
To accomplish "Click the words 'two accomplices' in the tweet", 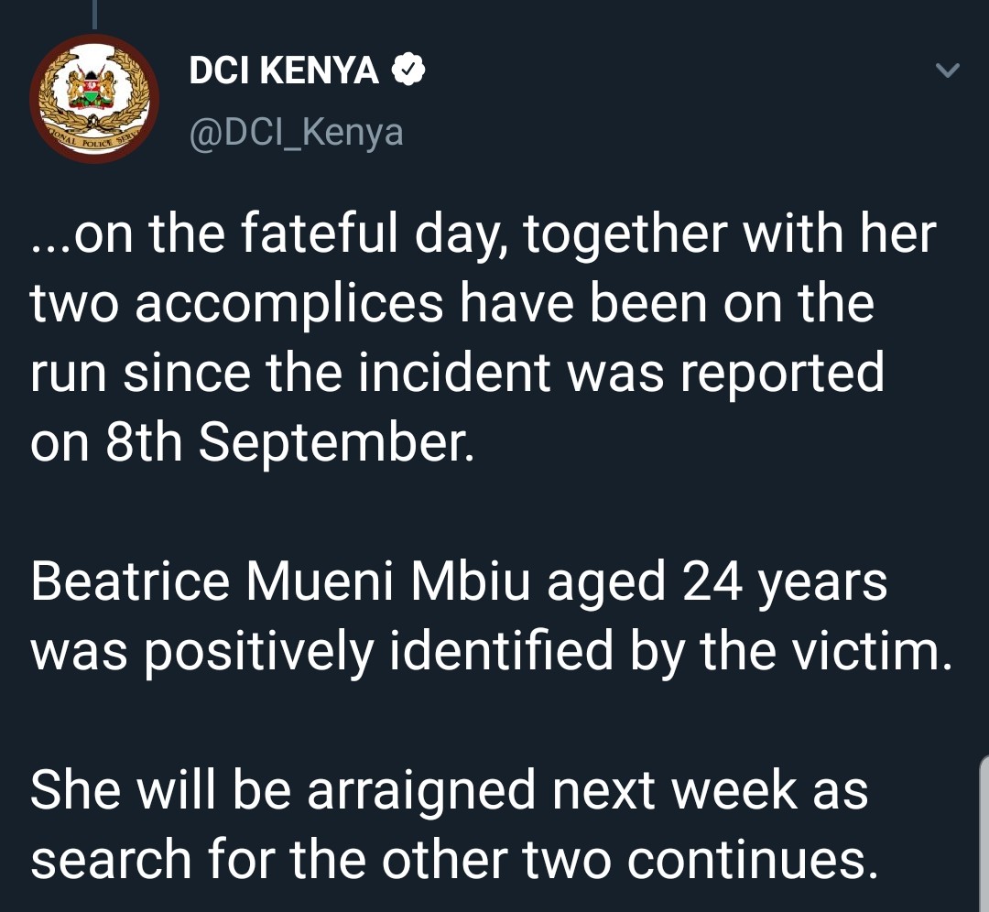I will click(x=236, y=303).
